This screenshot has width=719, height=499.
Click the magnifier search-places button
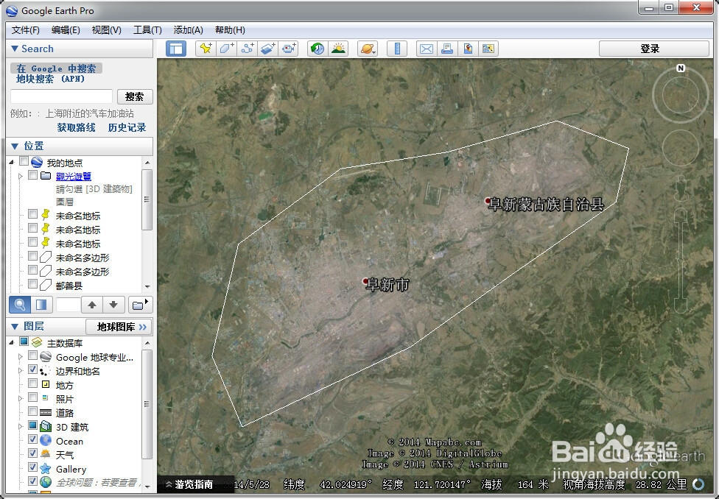20,305
